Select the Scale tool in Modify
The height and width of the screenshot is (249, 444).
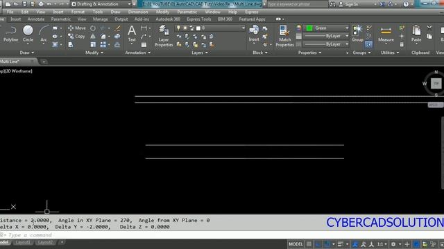tap(93, 44)
